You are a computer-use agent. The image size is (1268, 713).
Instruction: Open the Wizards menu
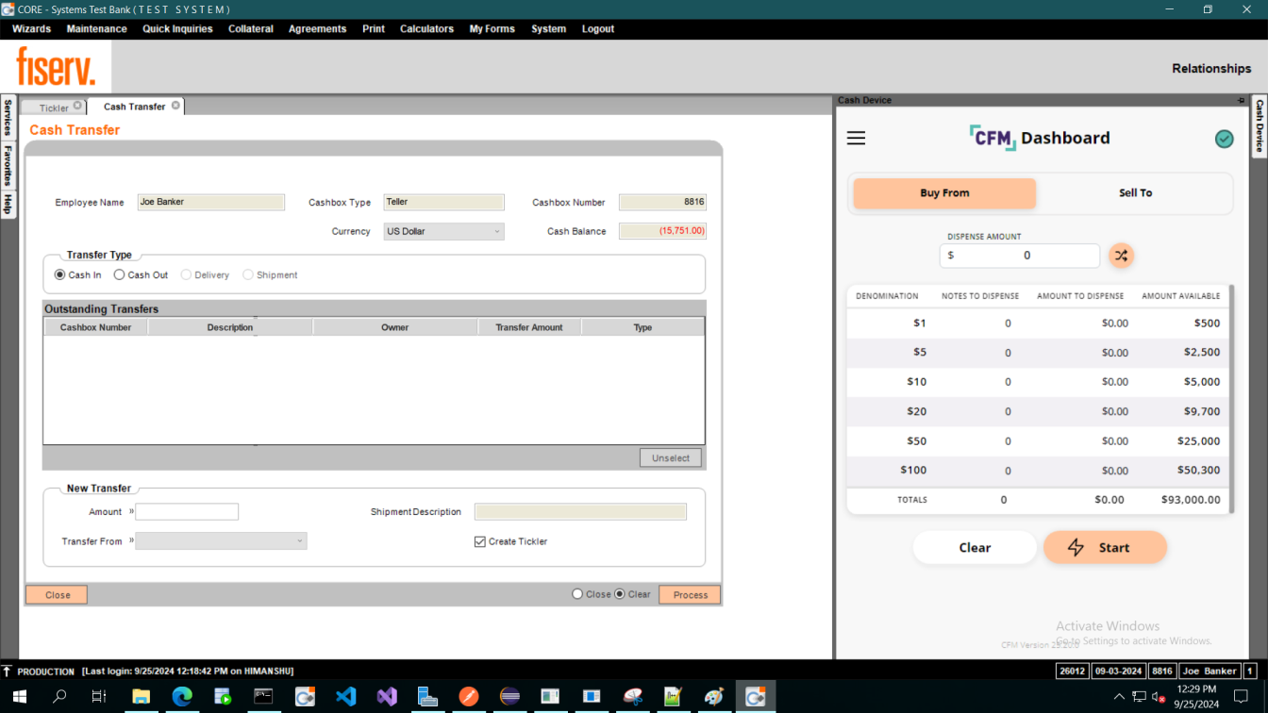click(x=31, y=29)
